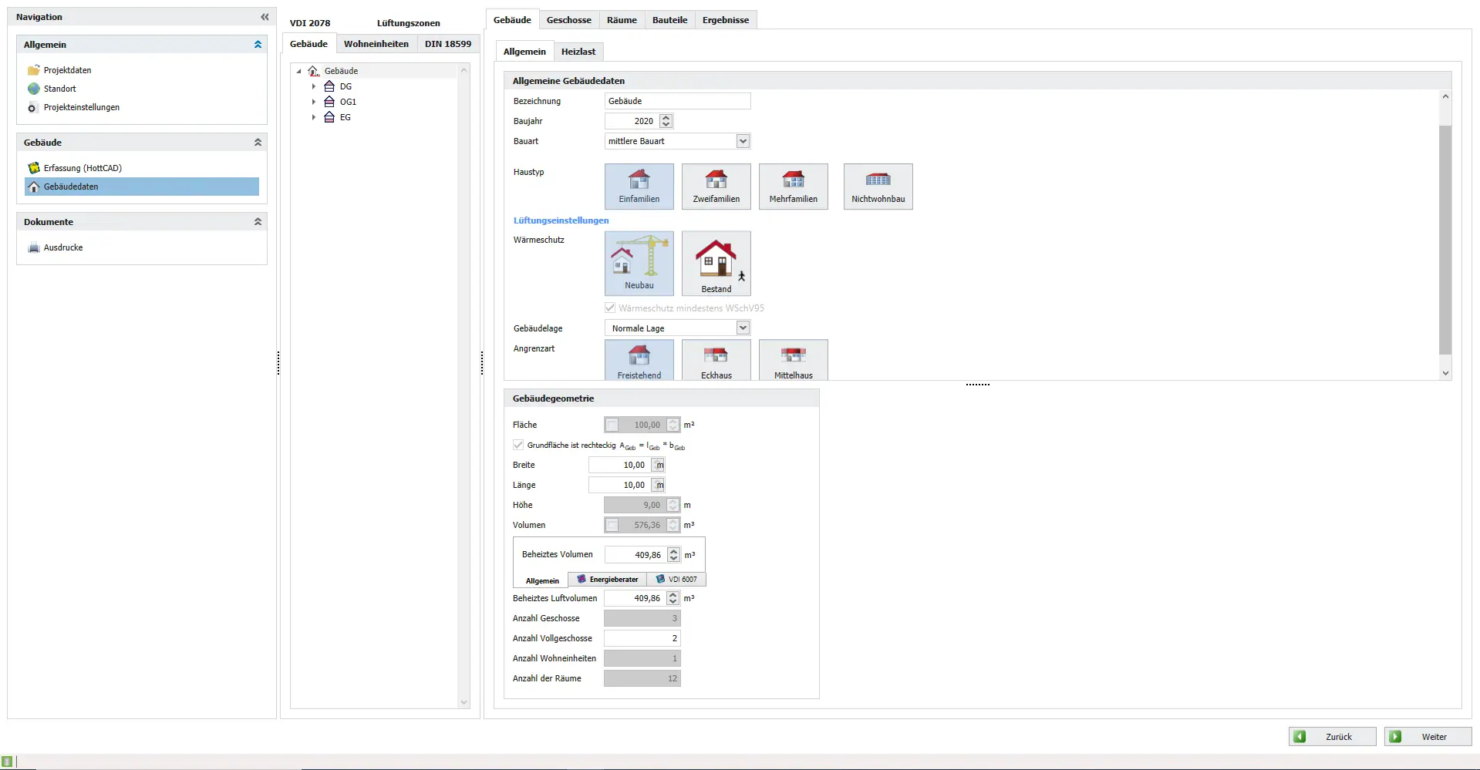
Task: Choose the Eckhaus adjacency icon
Action: point(716,359)
